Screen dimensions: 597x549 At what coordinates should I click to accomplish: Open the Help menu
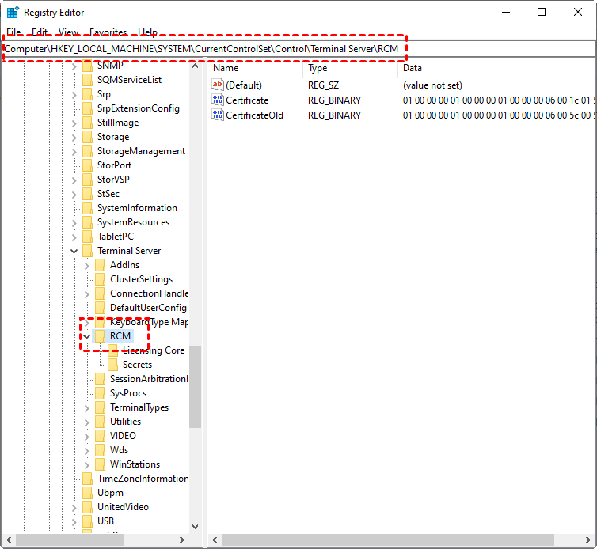point(148,32)
